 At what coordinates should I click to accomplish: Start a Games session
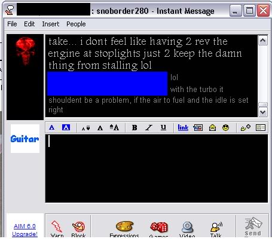[x=159, y=229]
